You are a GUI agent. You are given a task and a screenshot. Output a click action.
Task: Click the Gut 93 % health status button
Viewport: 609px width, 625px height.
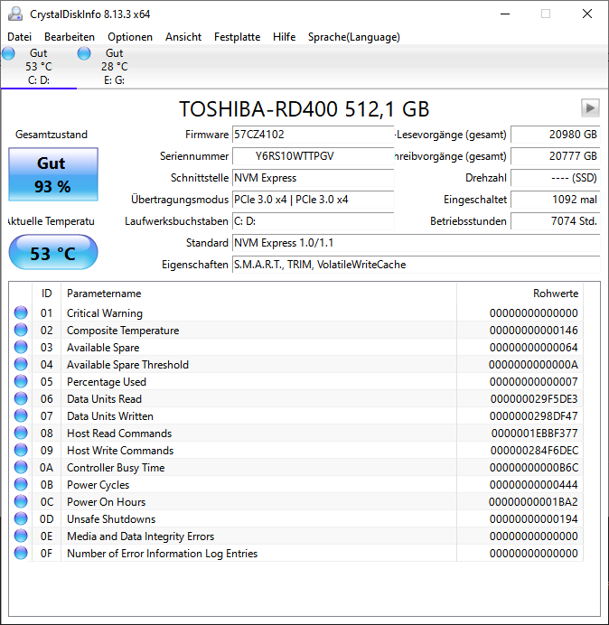[53, 174]
